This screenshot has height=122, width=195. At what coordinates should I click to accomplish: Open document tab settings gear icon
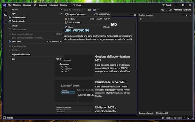coord(135,15)
